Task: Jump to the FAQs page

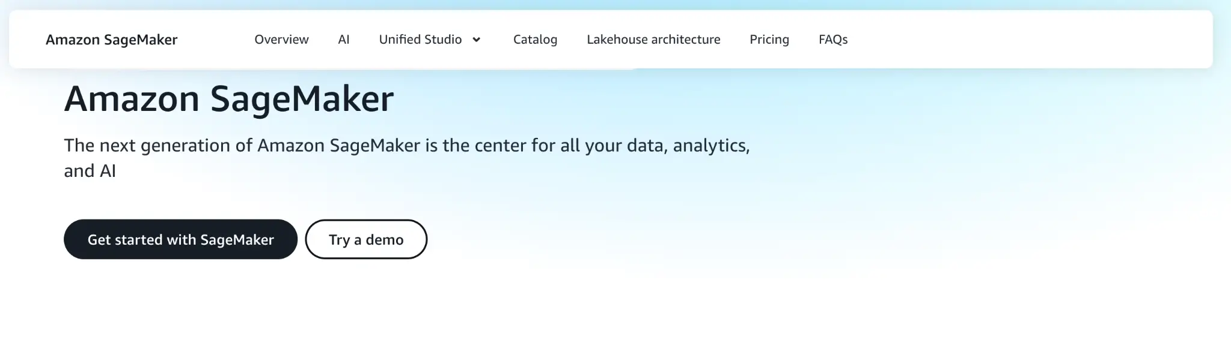Action: coord(832,40)
